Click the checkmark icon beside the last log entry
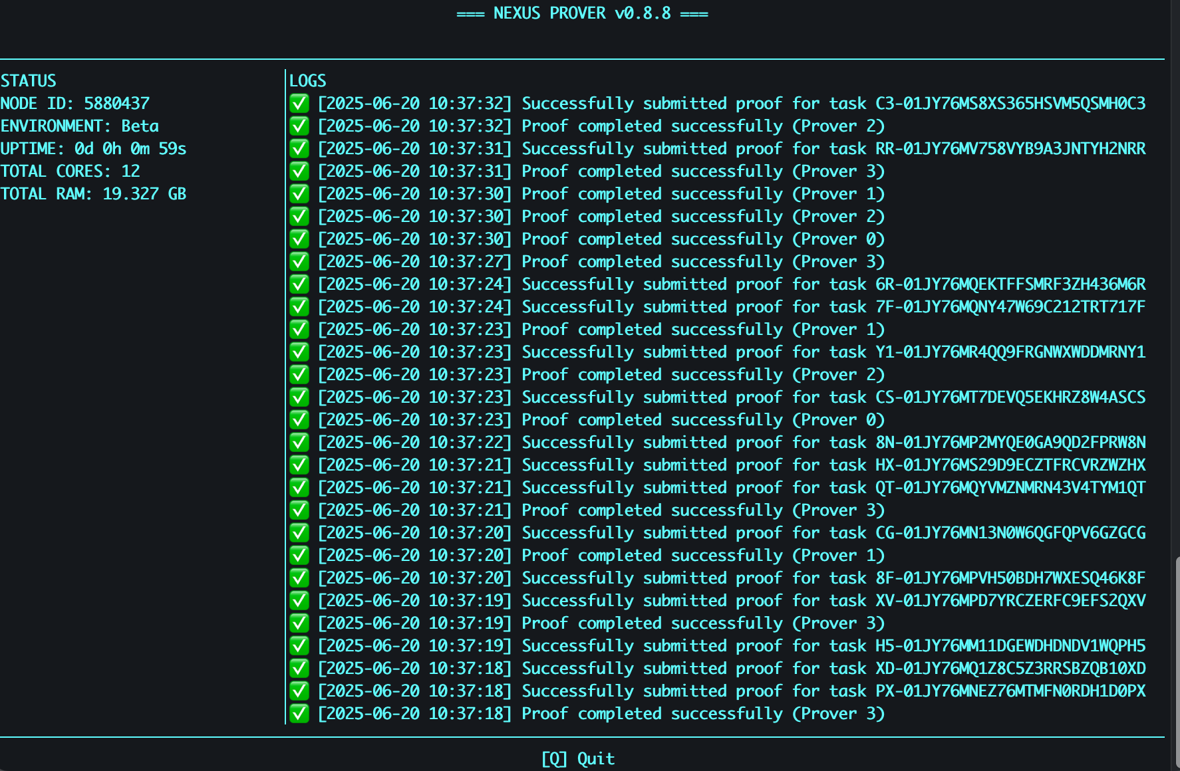Screen dimensions: 1180x771 [x=299, y=713]
